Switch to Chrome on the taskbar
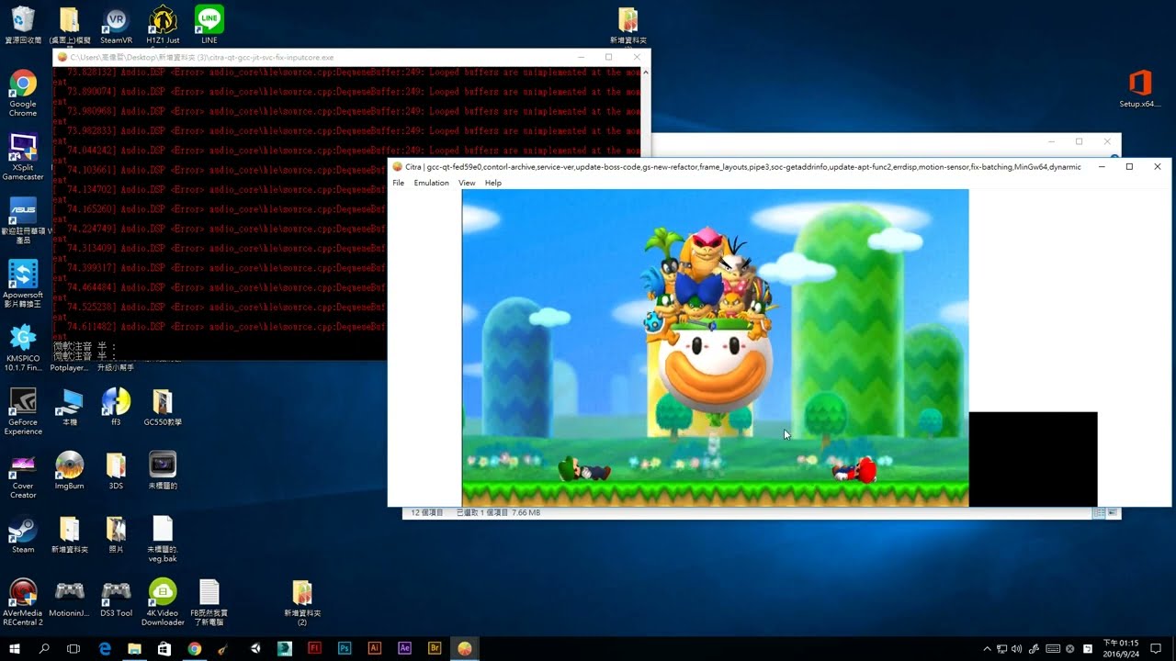 (x=194, y=648)
